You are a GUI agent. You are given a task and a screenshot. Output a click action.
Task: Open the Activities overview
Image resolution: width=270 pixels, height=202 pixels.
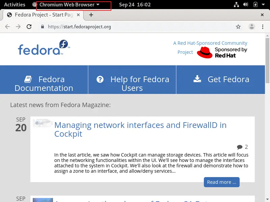coord(15,5)
